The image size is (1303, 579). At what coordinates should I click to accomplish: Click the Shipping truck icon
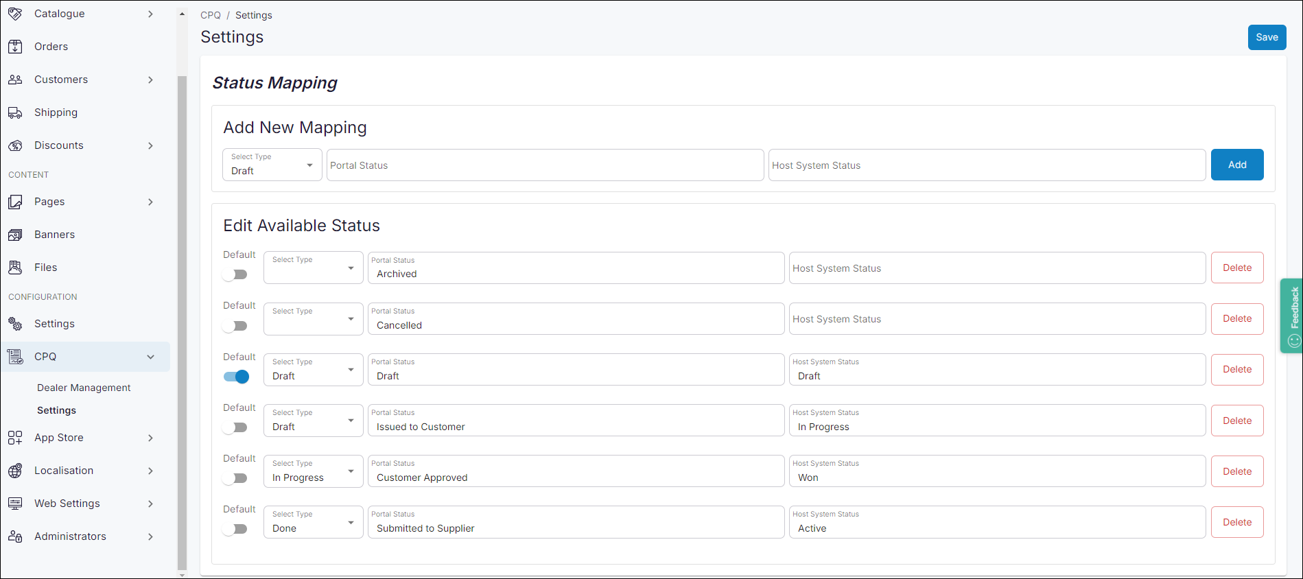coord(15,113)
